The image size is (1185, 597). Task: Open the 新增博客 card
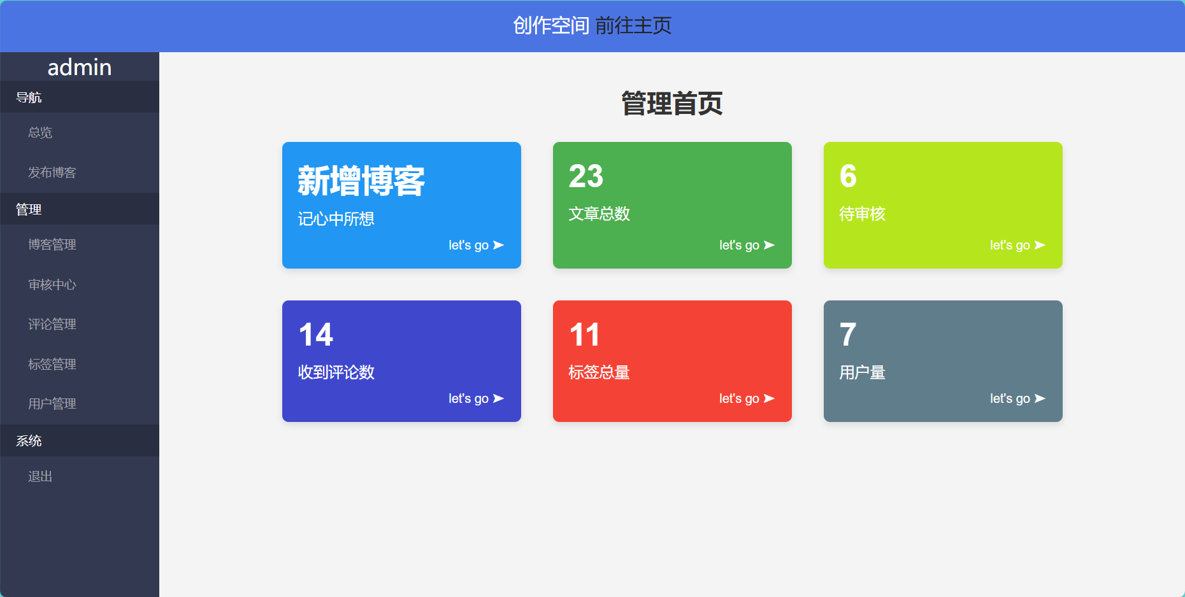tap(401, 205)
